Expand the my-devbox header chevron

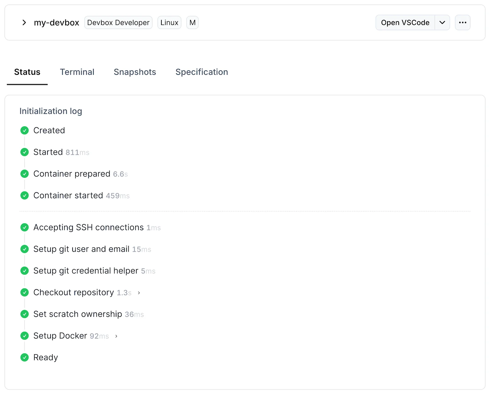point(24,23)
